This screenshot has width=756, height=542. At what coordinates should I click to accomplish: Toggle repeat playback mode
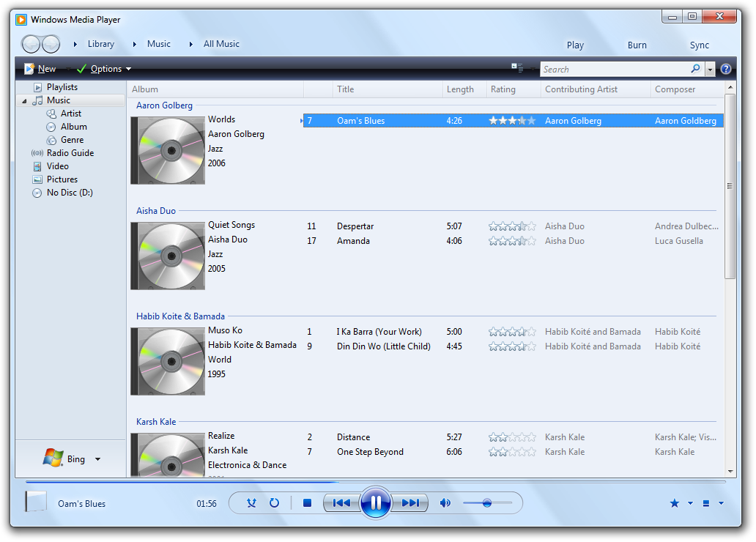[x=274, y=503]
